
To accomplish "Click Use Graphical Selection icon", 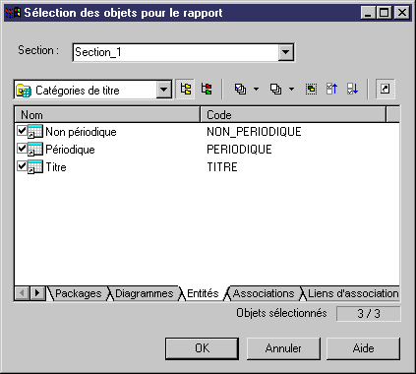I will [x=311, y=89].
